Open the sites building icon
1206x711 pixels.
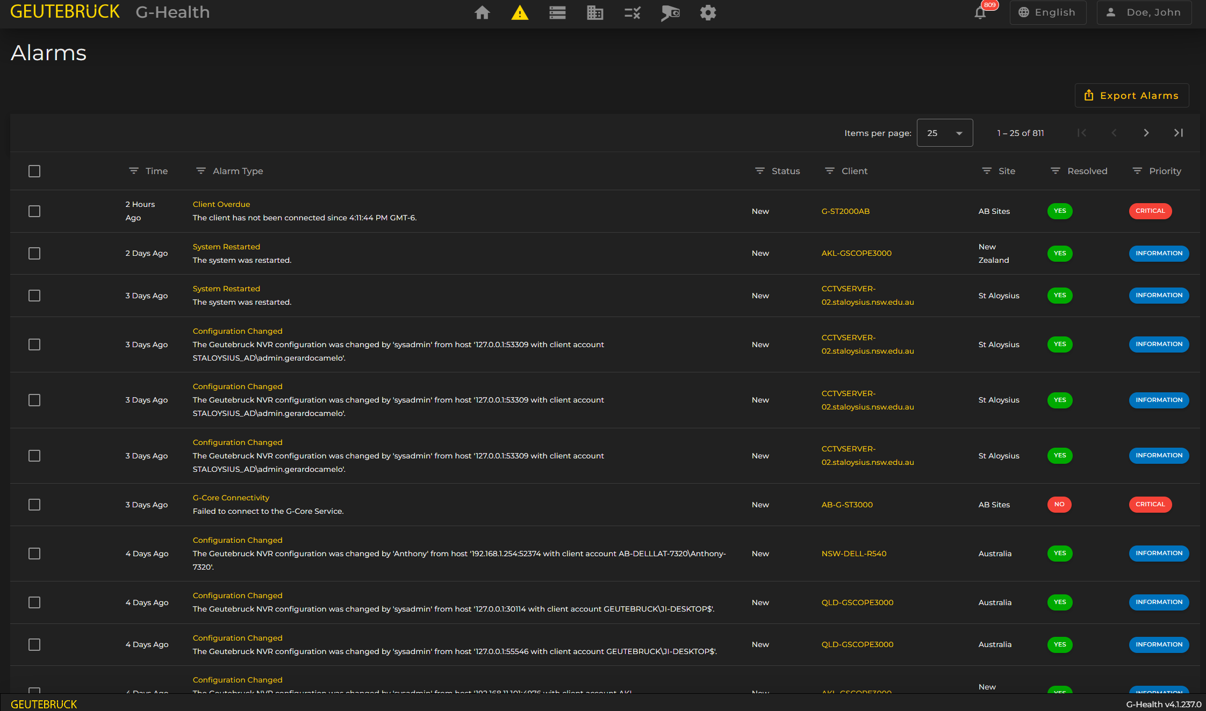[x=595, y=12]
